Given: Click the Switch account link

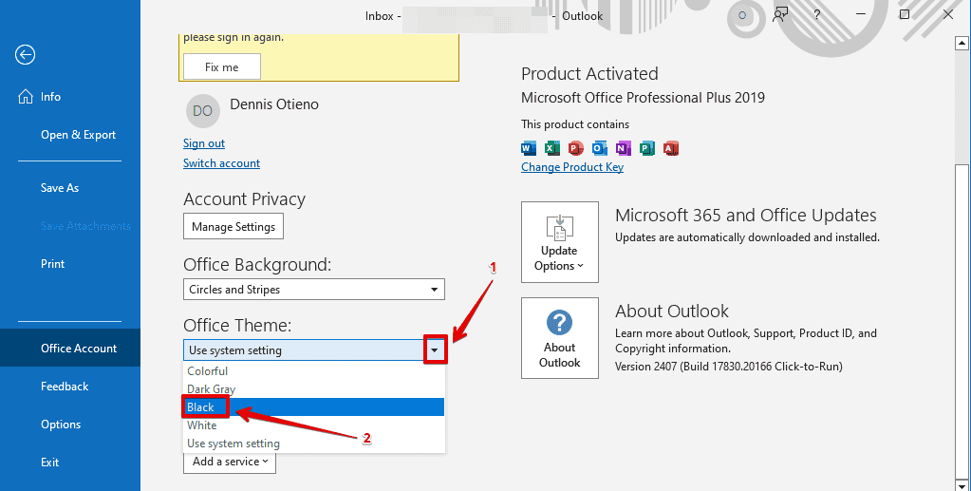Looking at the screenshot, I should (x=221, y=163).
